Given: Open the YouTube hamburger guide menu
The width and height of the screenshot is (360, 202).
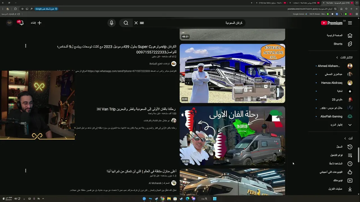Looking at the screenshot, I should pos(350,23).
